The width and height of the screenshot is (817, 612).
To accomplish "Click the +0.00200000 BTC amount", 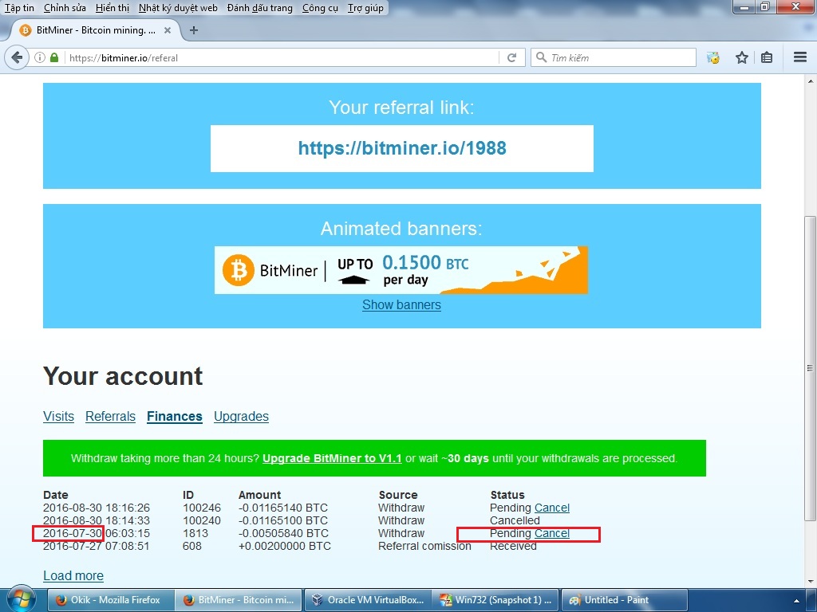I will point(285,546).
